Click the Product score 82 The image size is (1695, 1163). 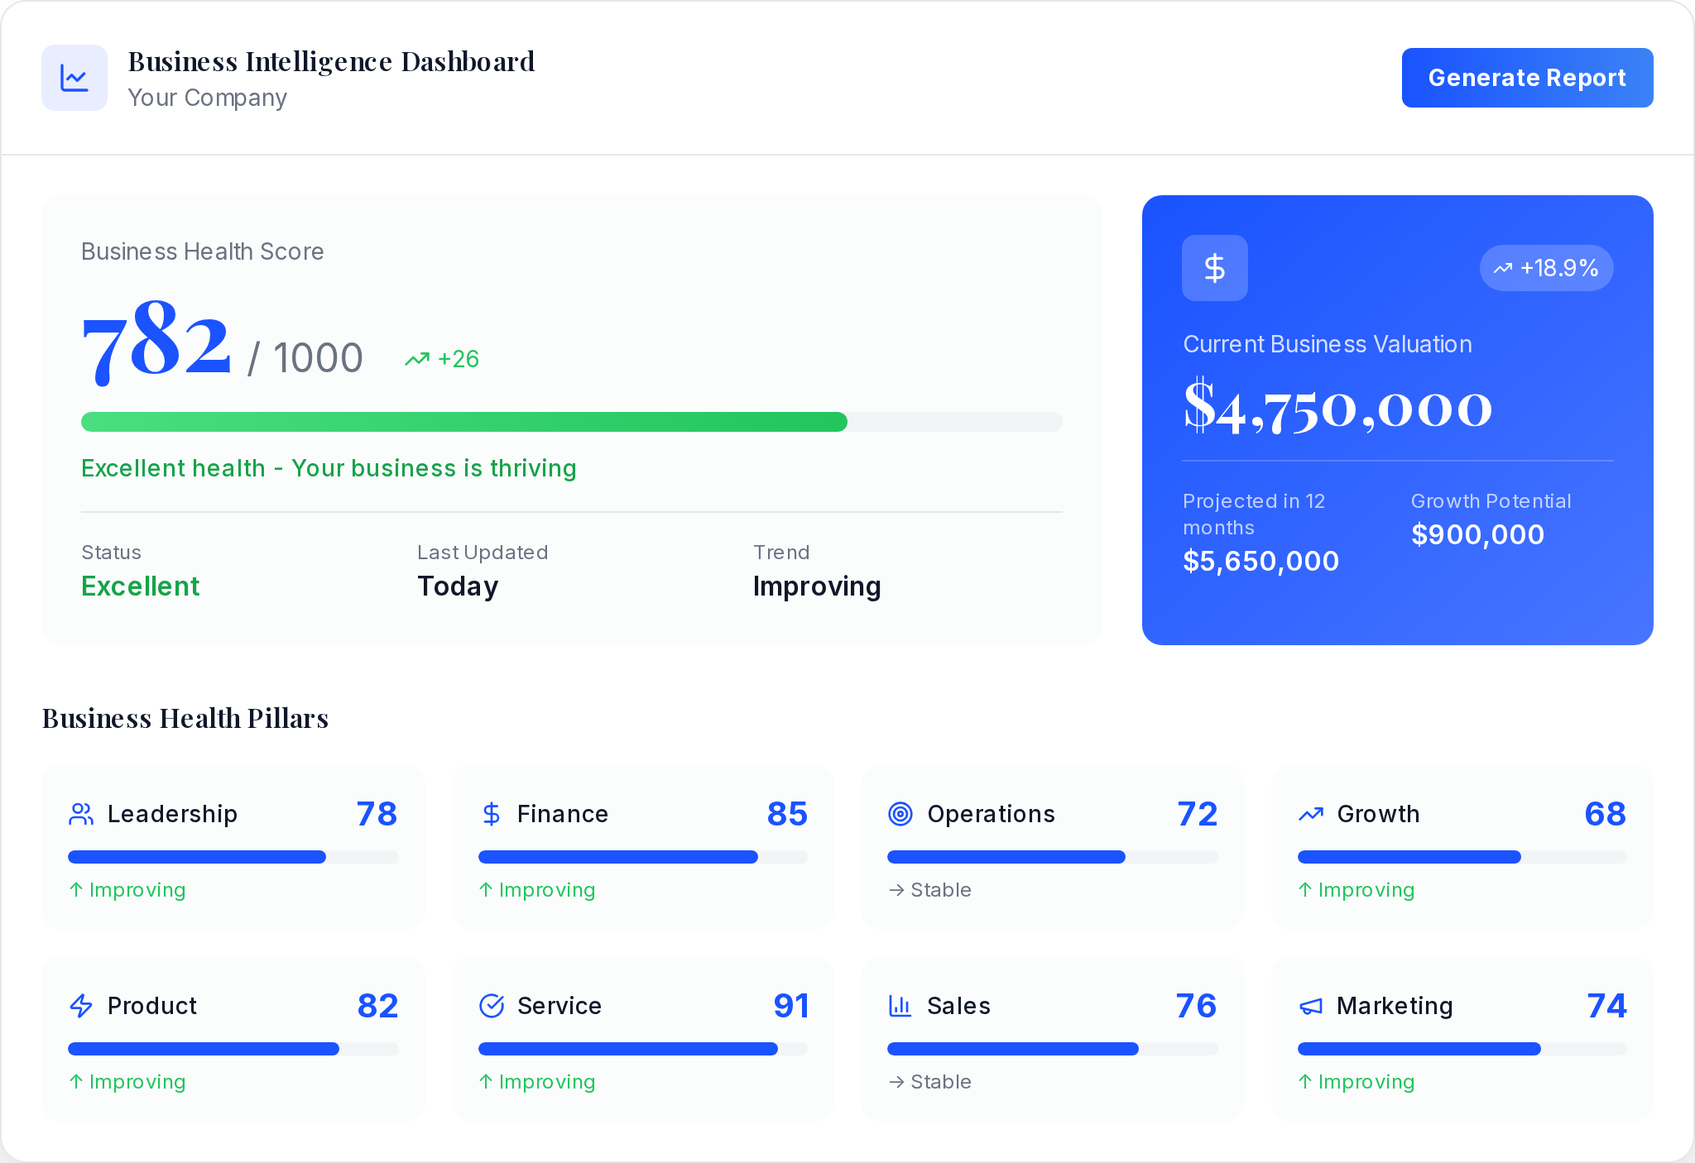[377, 1006]
